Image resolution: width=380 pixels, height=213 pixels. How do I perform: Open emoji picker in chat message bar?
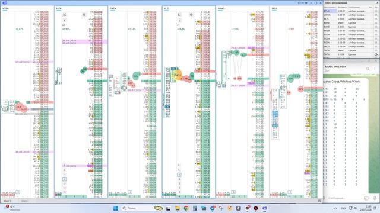coord(366,198)
